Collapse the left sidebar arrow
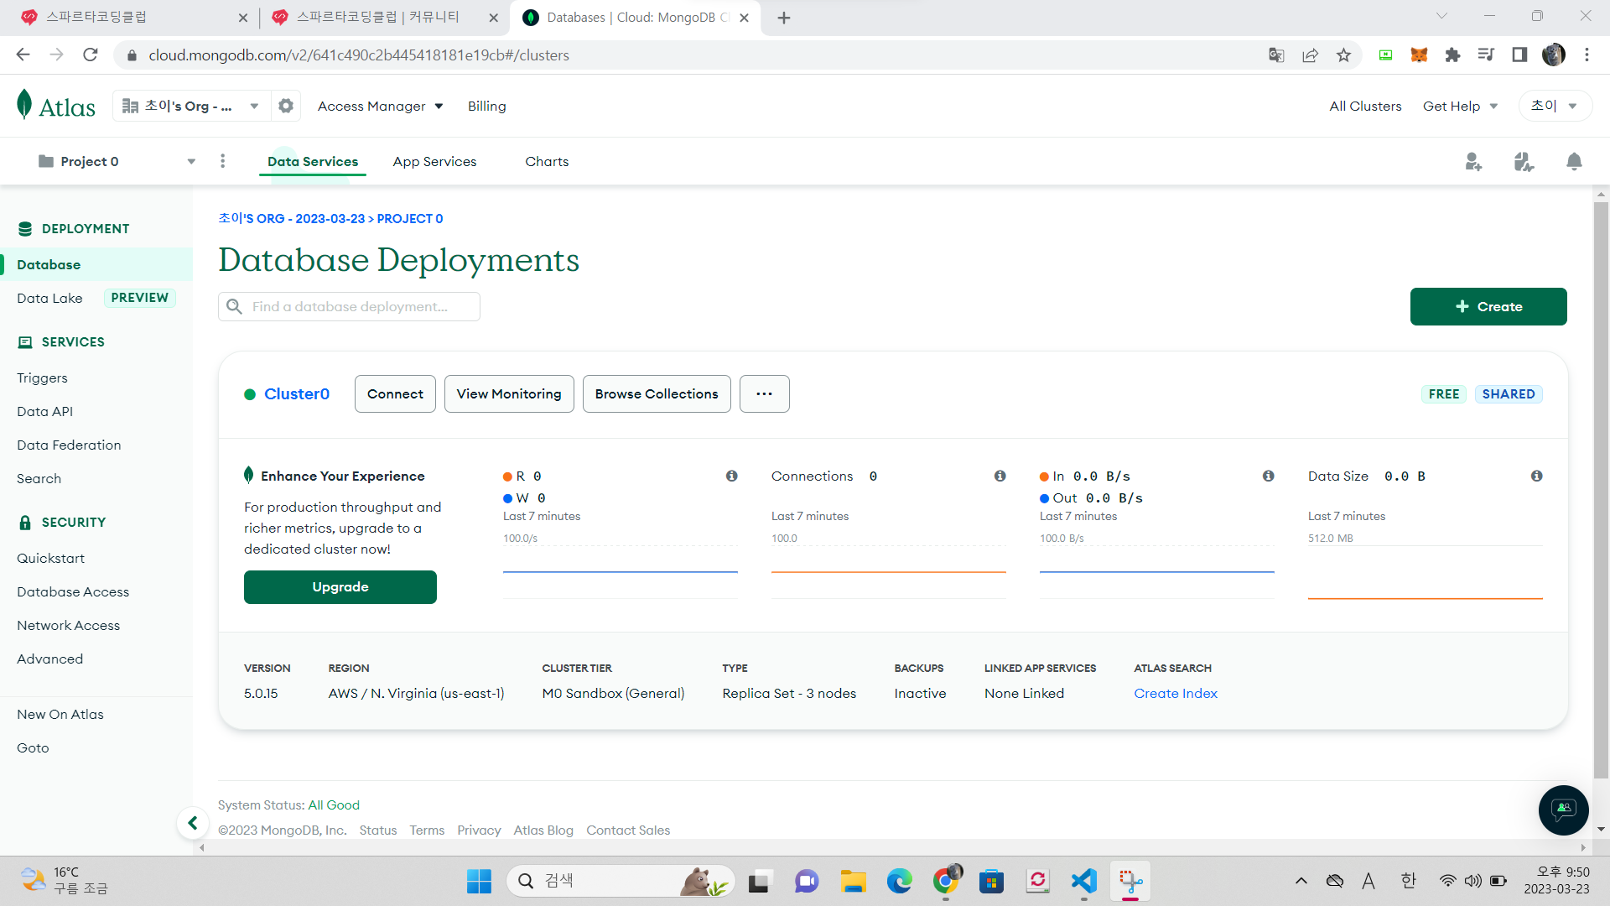Viewport: 1610px width, 906px height. coord(193,823)
